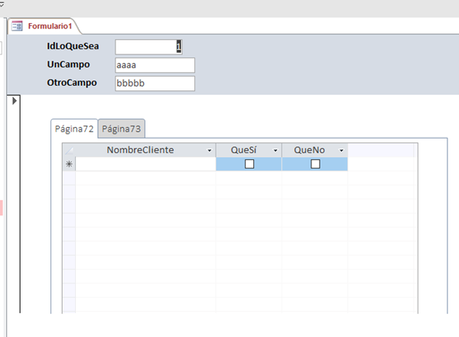This screenshot has height=337, width=459.
Task: Switch to the Página73 tab
Action: [x=122, y=129]
